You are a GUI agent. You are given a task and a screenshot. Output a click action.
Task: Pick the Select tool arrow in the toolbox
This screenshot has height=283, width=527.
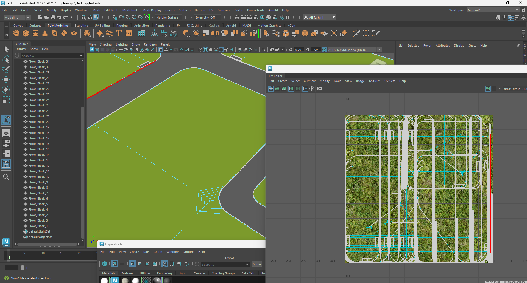pos(6,49)
